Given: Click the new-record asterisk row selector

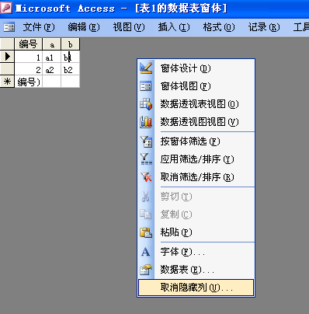Looking at the screenshot, I should click(7, 82).
